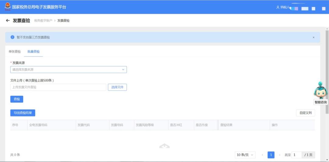329x162 pixels.
Task: Open the 自定义列 column settings
Action: coord(306,113)
